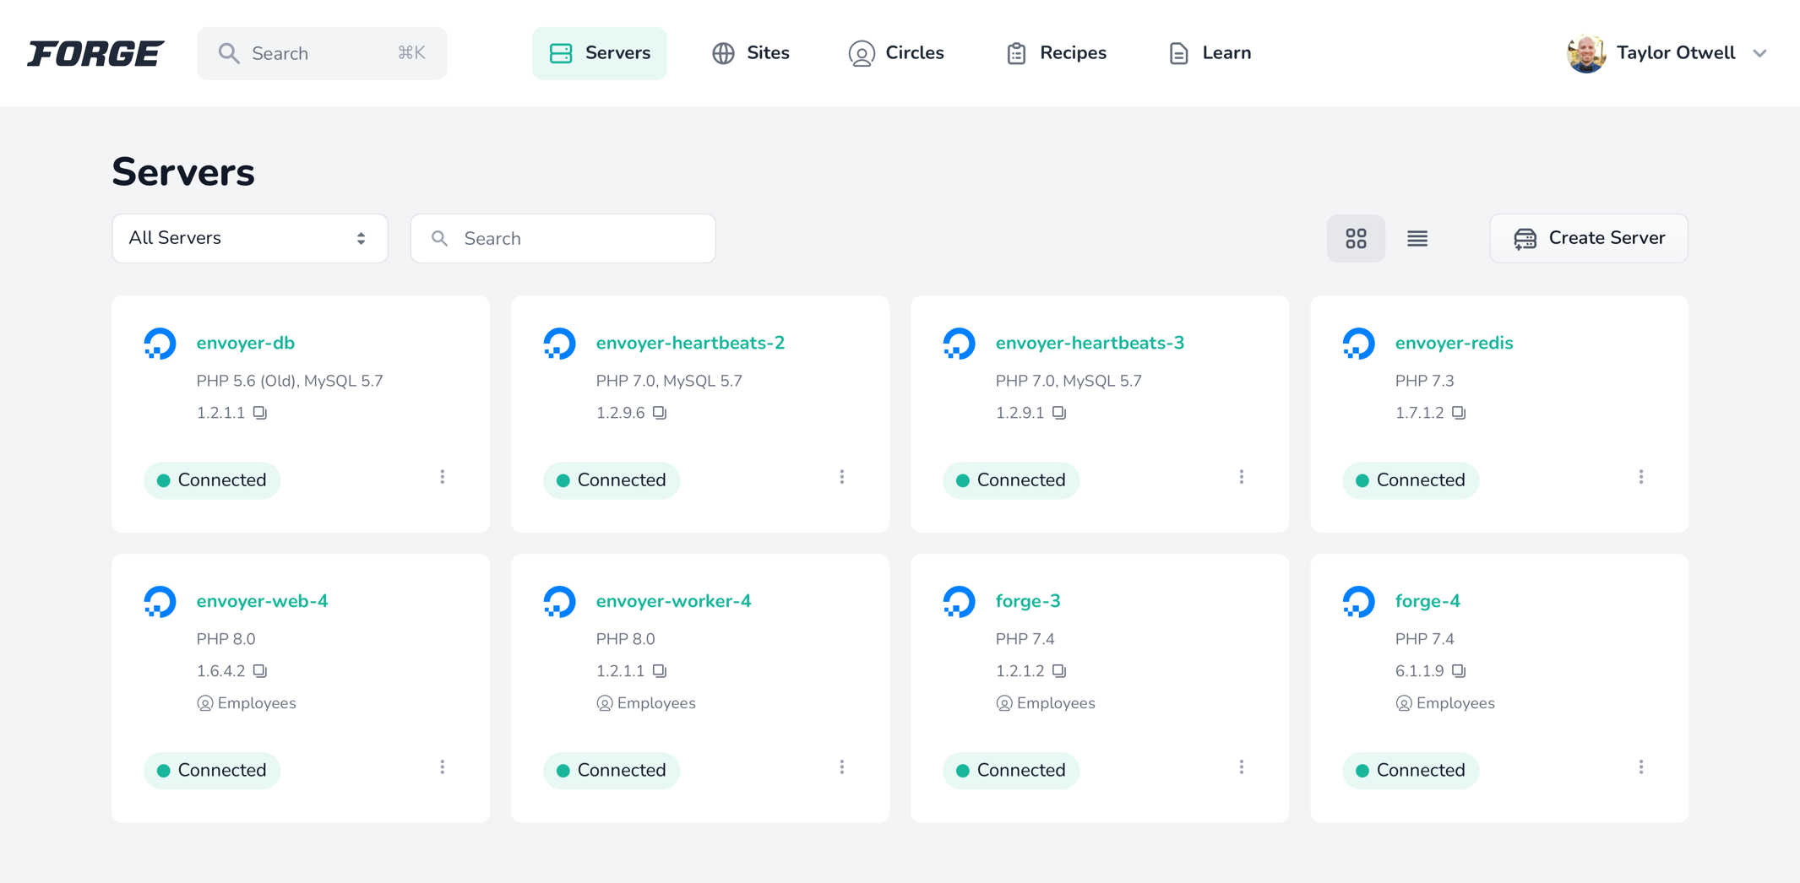Click the Employees circle label on forge-3

(1046, 703)
